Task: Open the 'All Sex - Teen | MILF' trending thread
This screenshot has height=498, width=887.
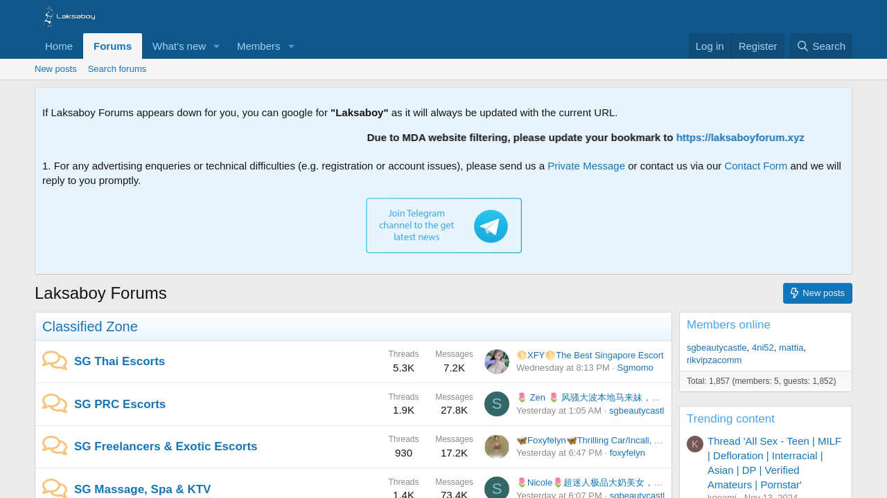Action: (775, 463)
